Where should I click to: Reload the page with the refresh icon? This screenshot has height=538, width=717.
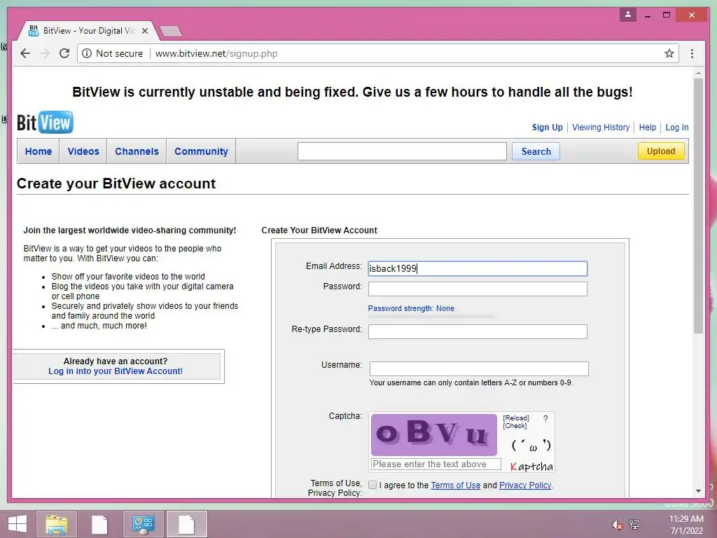[x=64, y=53]
